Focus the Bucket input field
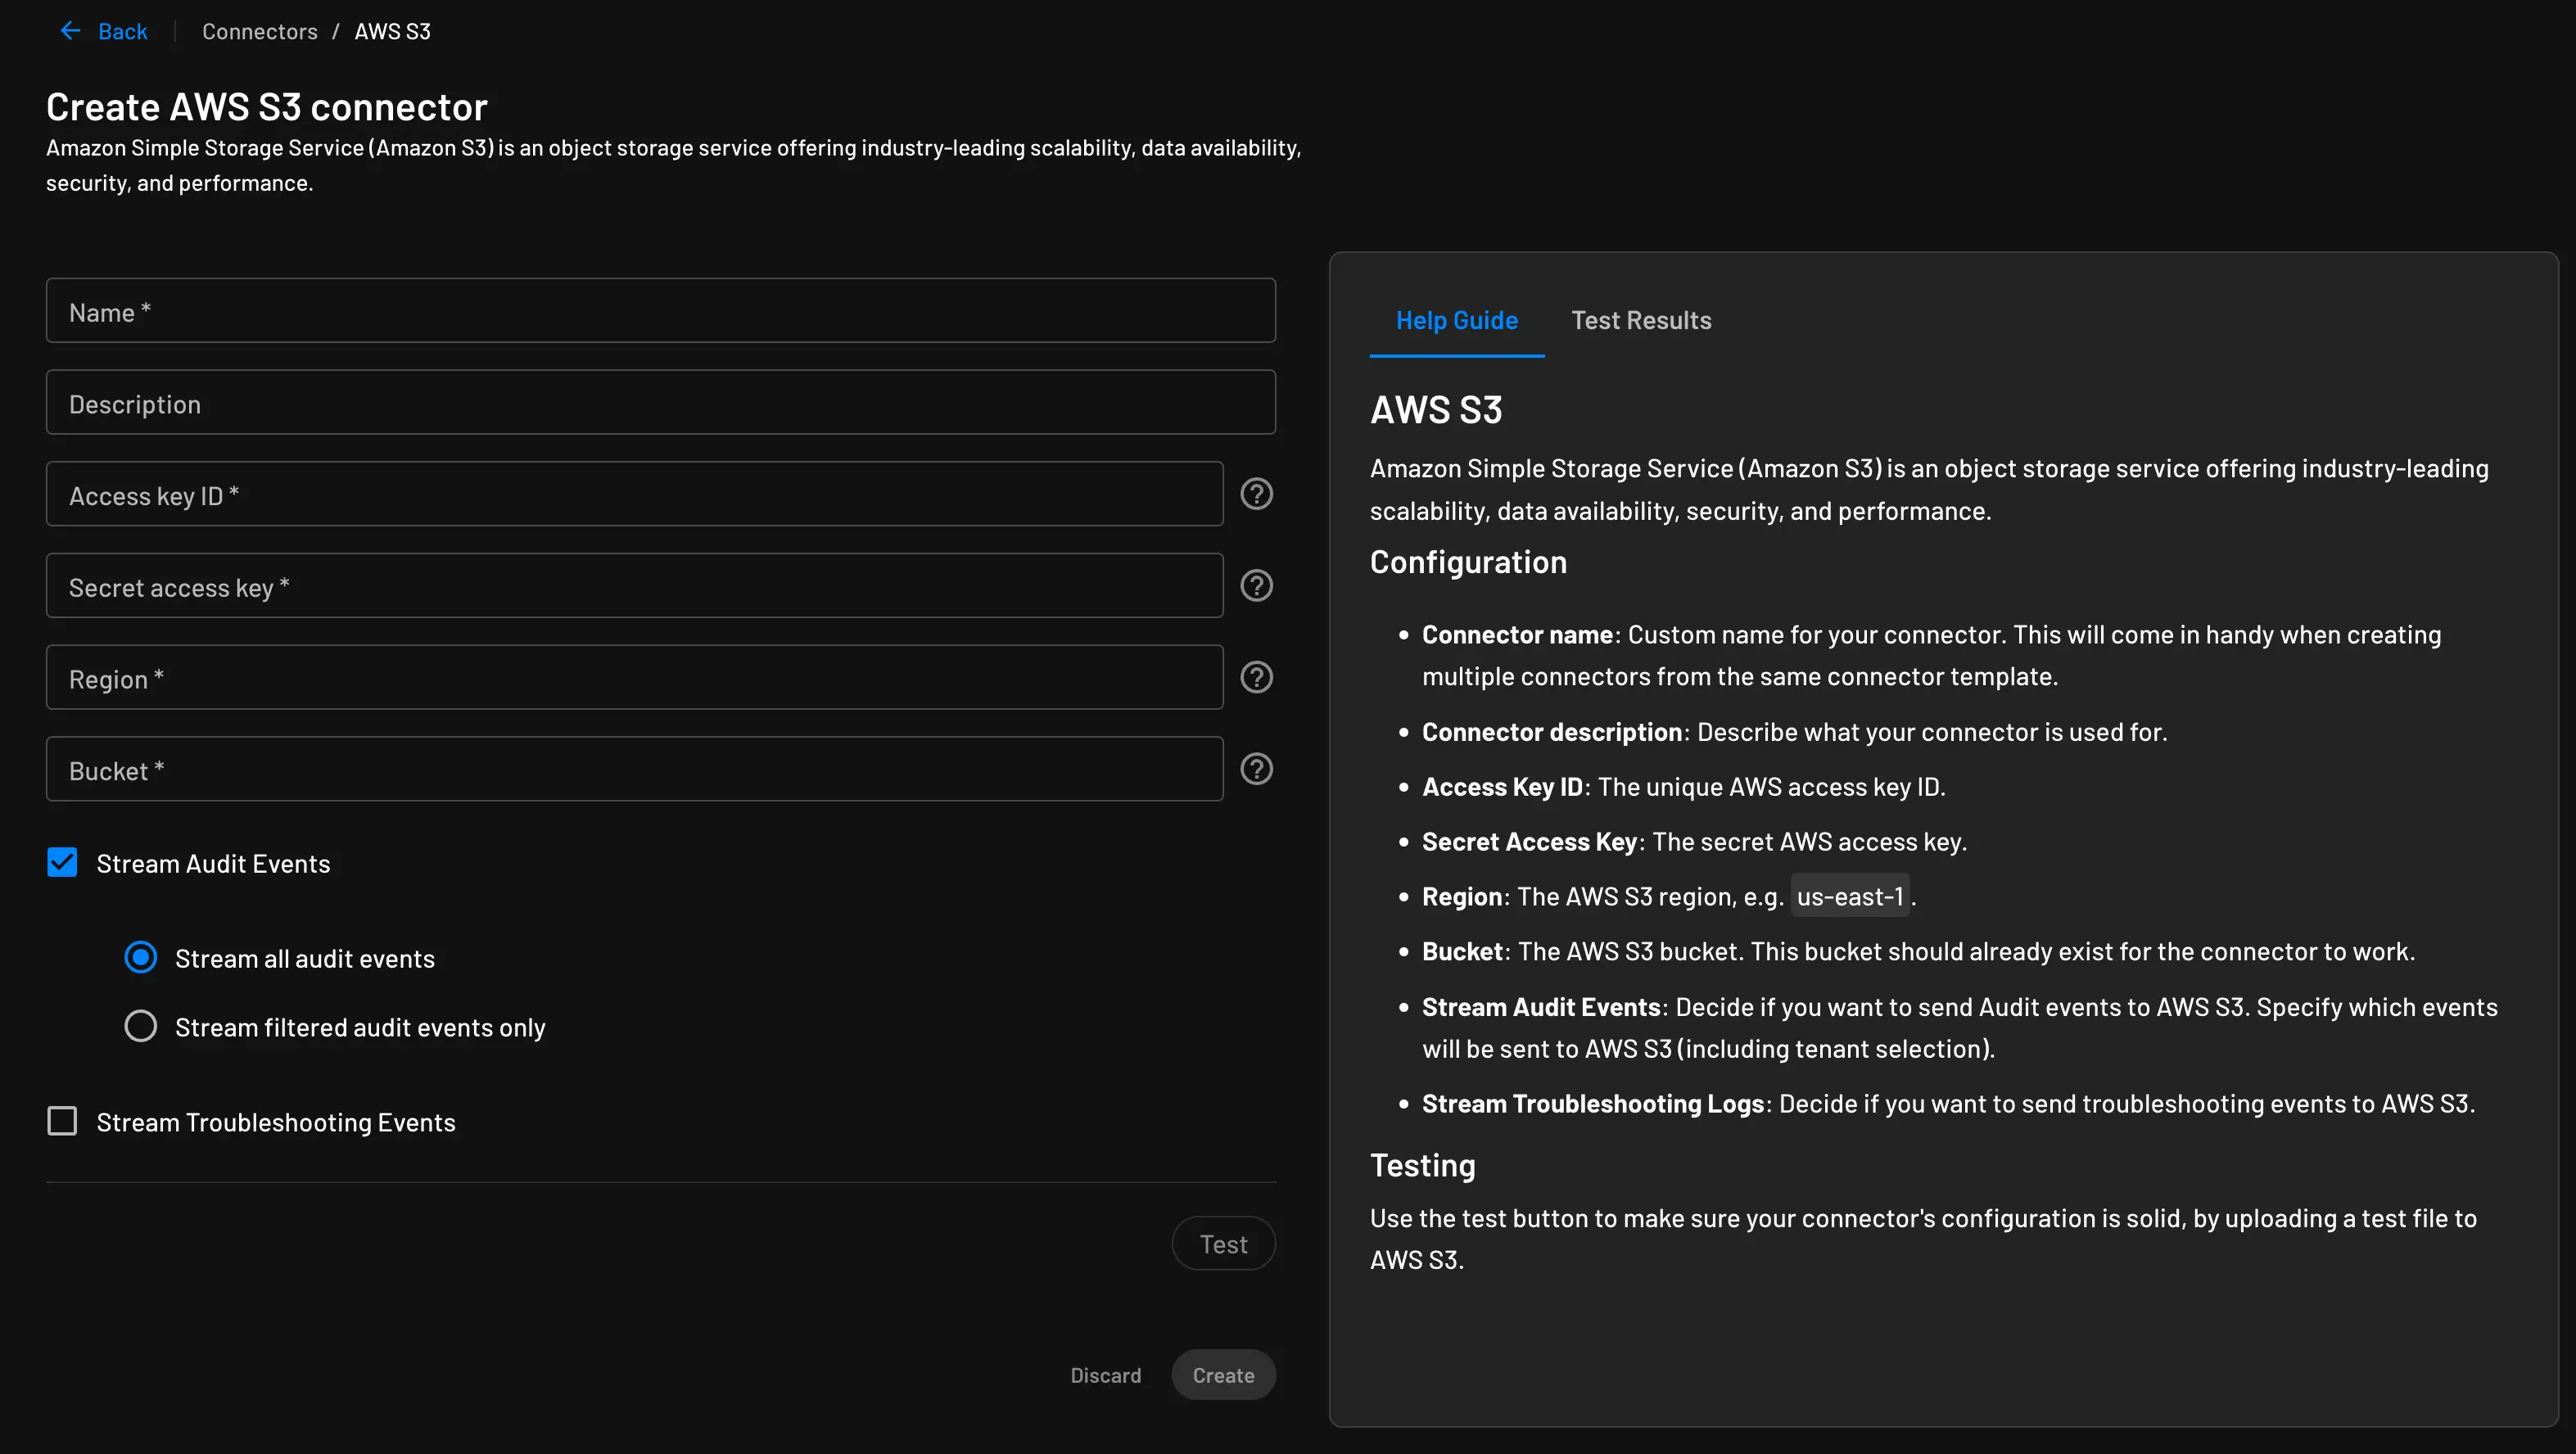2576x1454 pixels. [634, 769]
